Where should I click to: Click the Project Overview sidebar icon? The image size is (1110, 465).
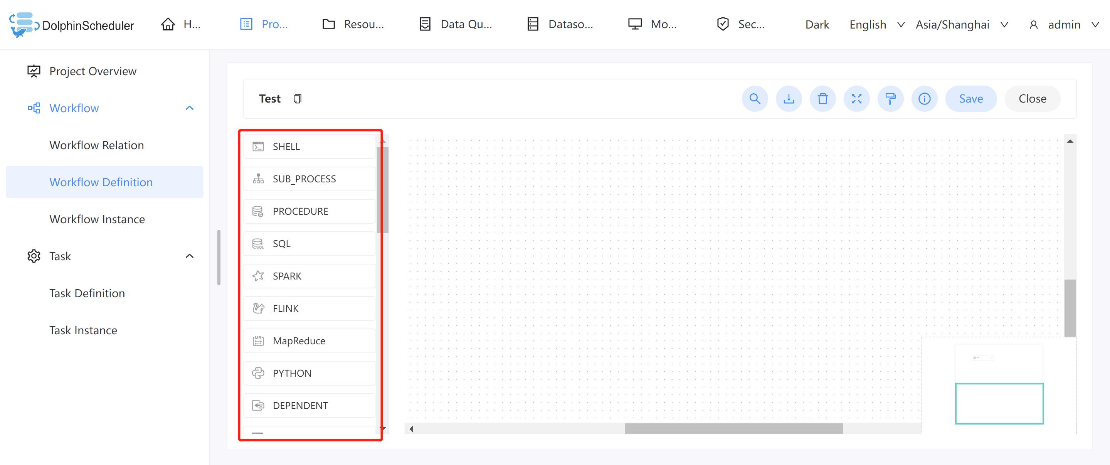point(34,71)
